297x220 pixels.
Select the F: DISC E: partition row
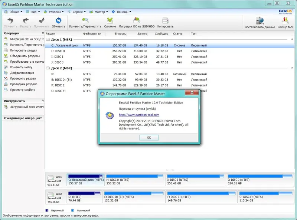(x=170, y=85)
